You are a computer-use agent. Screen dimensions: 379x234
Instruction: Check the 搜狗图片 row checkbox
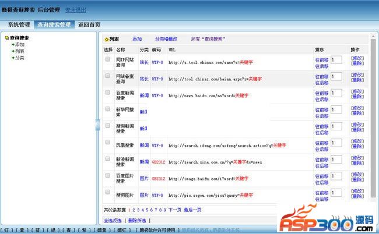pyautogui.click(x=108, y=192)
